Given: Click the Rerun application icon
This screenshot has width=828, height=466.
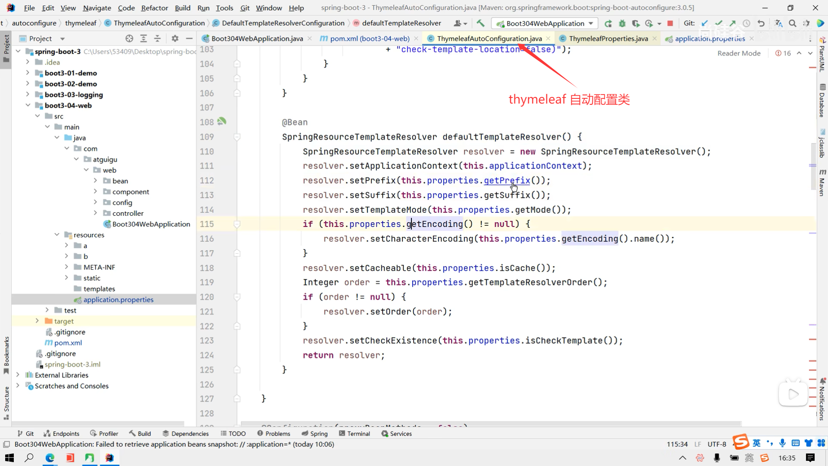Looking at the screenshot, I should (608, 23).
